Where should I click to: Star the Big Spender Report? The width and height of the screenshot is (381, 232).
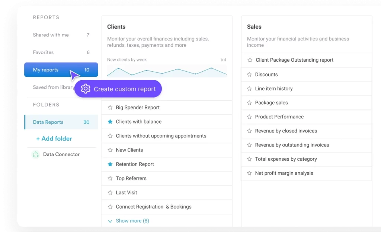click(x=110, y=108)
